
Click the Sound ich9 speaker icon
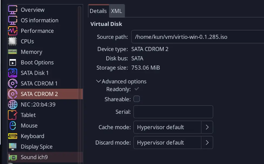pos(13,157)
